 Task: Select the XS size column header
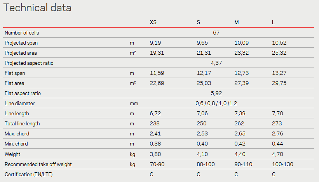point(153,22)
